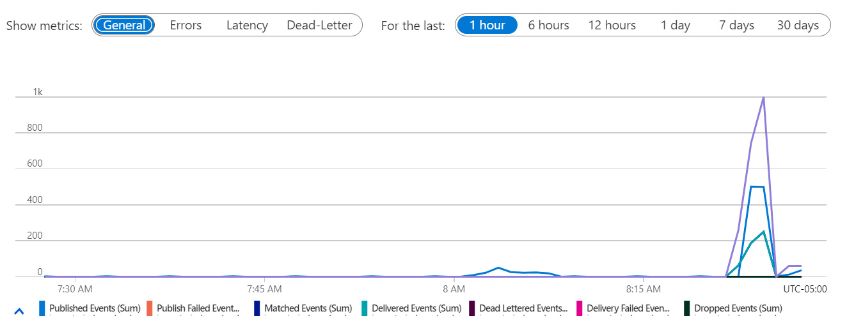Click the Dead Lettered Events purple swatch

[472, 308]
